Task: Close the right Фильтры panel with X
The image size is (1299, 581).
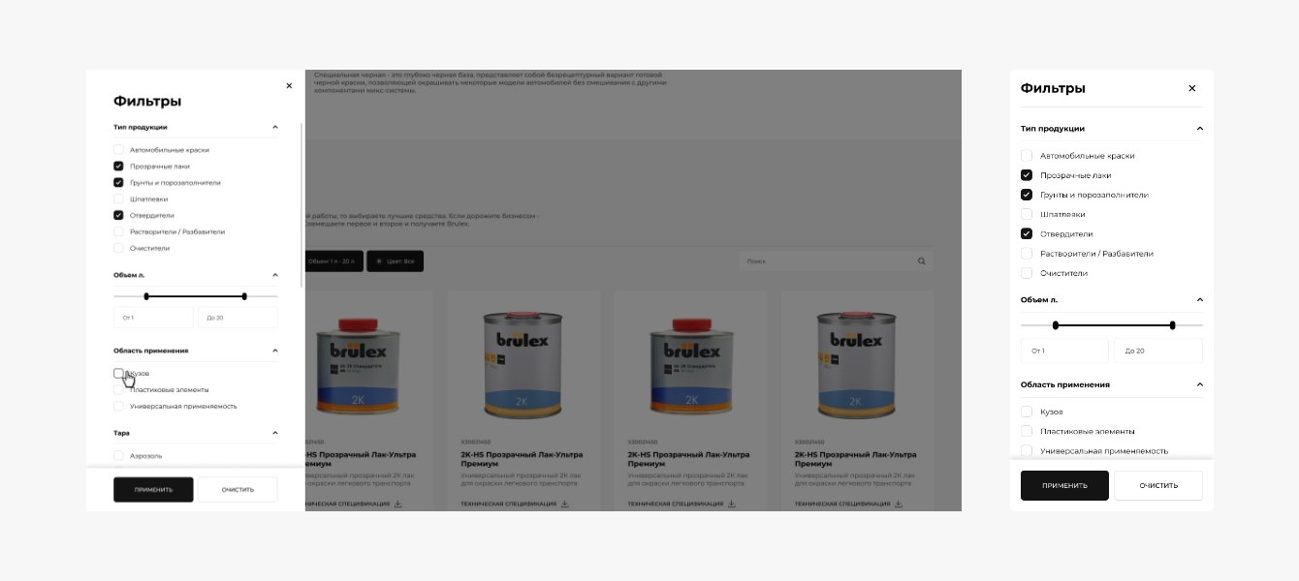Action: pos(1192,88)
